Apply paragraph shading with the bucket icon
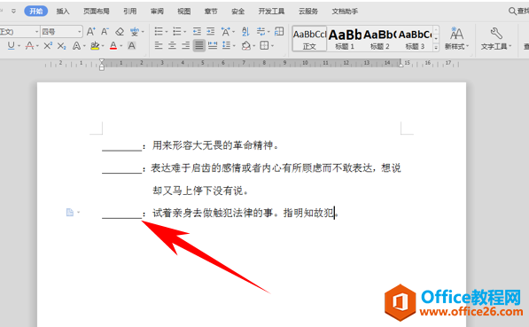This screenshot has width=529, height=327. pyautogui.click(x=246, y=45)
